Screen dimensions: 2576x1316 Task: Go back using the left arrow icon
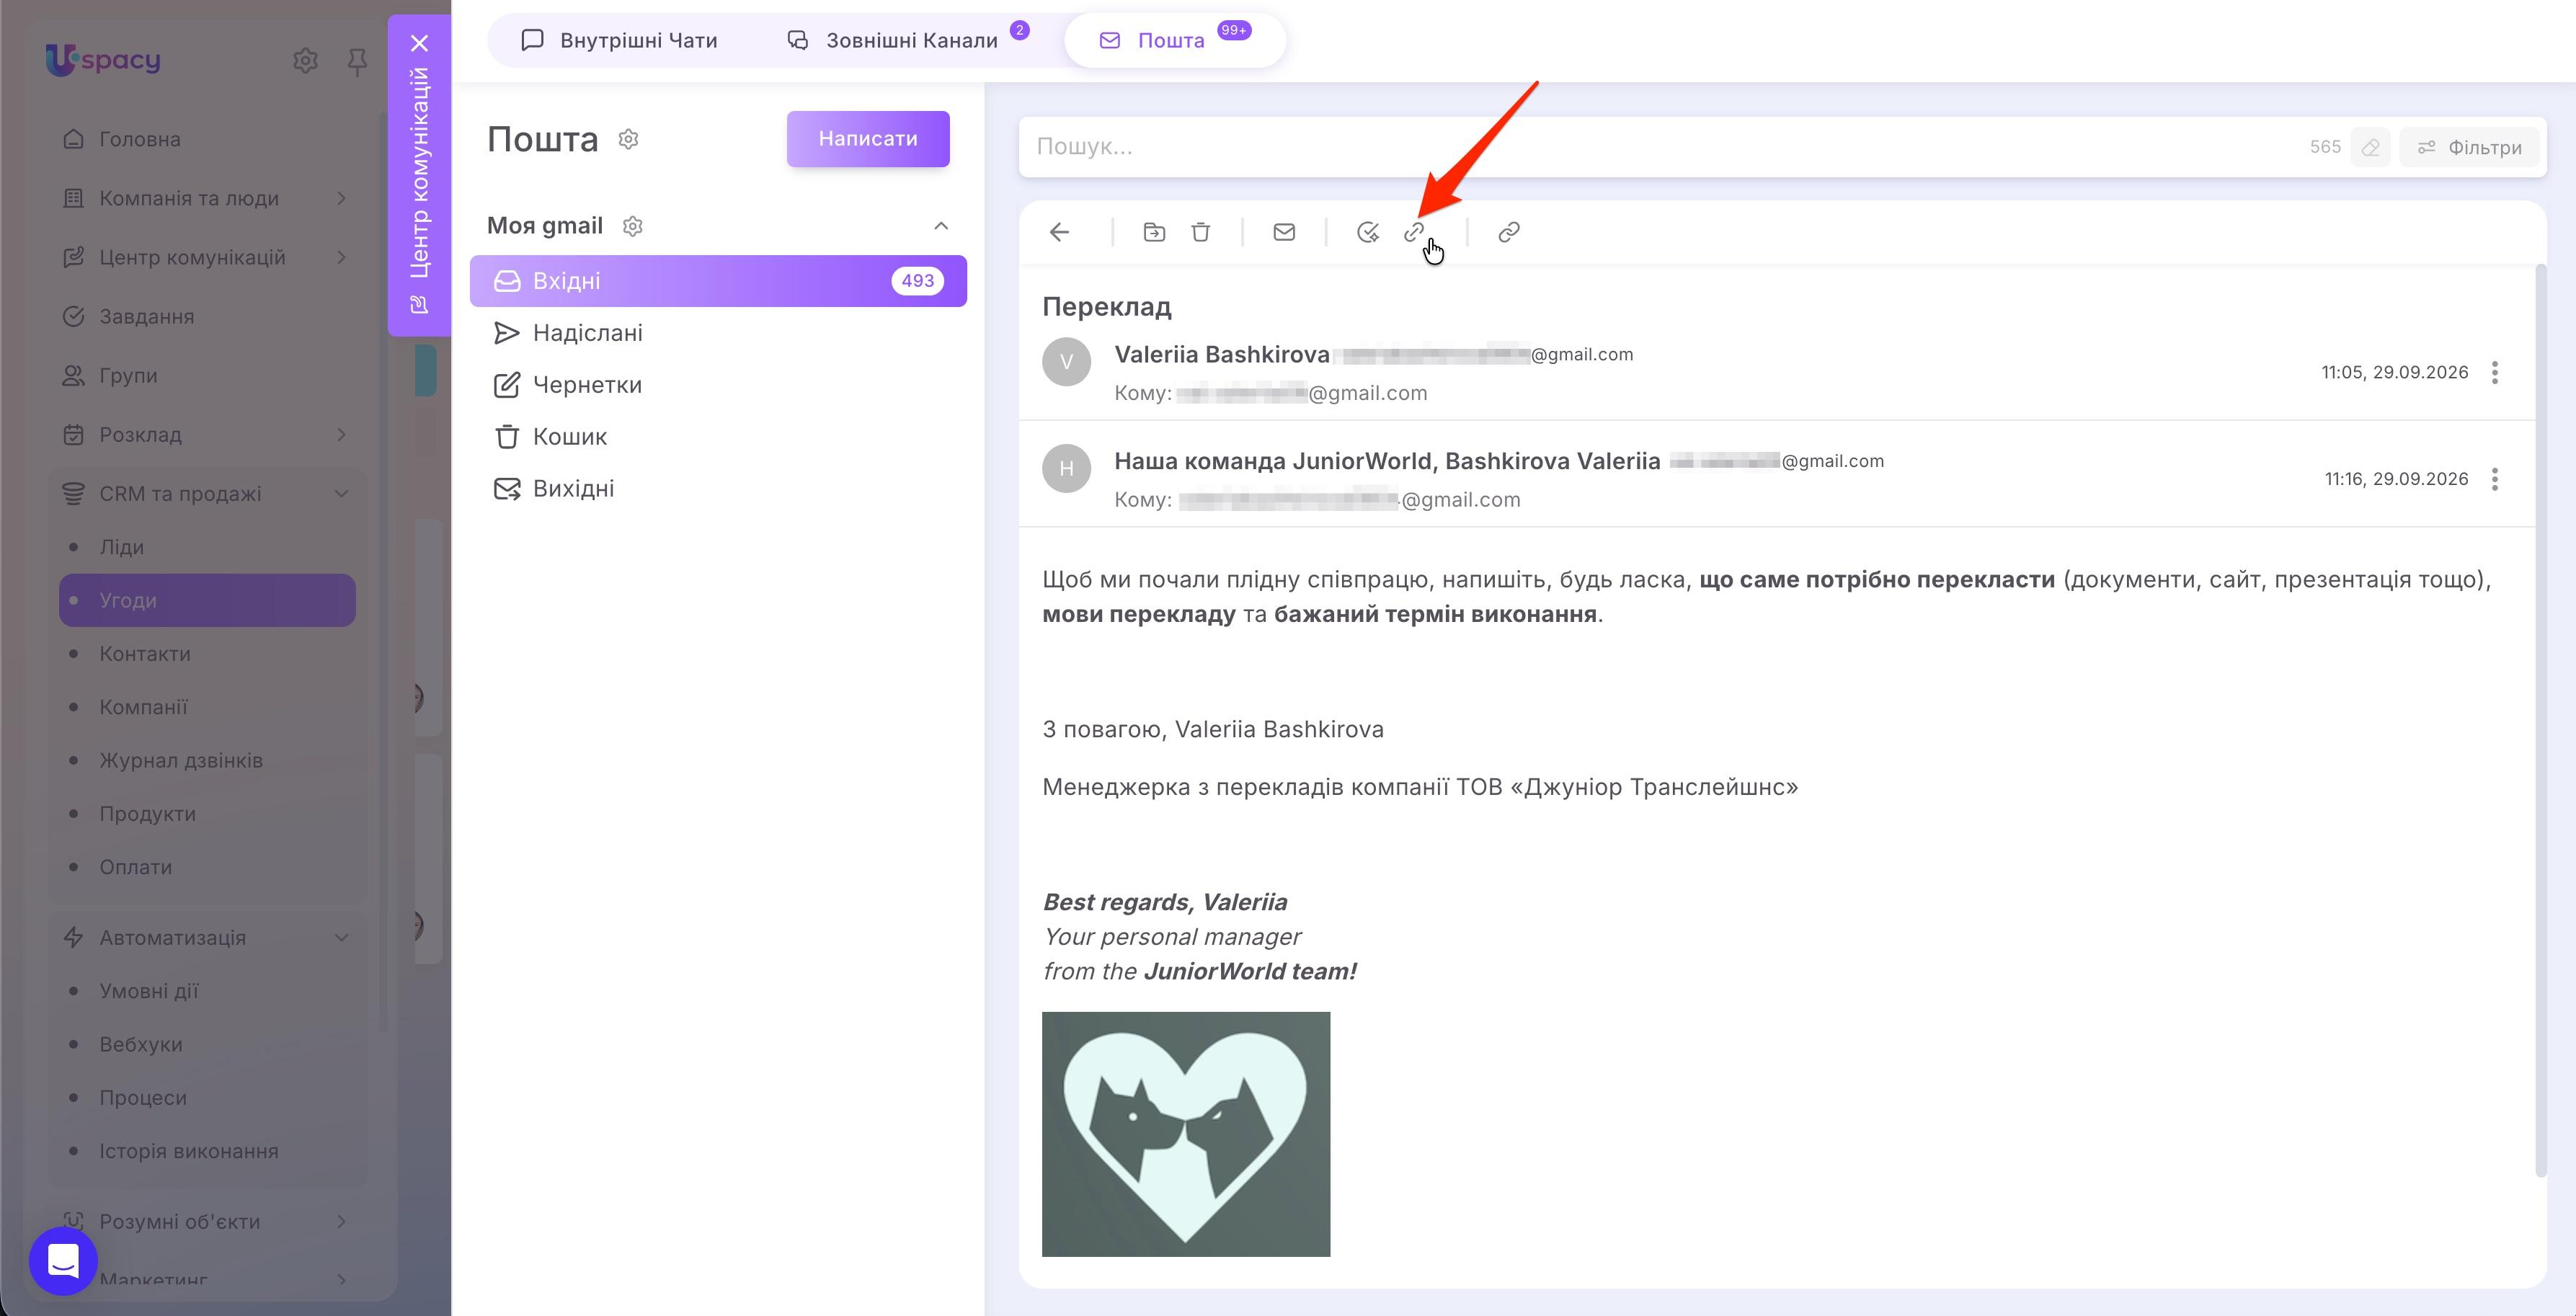[1059, 232]
